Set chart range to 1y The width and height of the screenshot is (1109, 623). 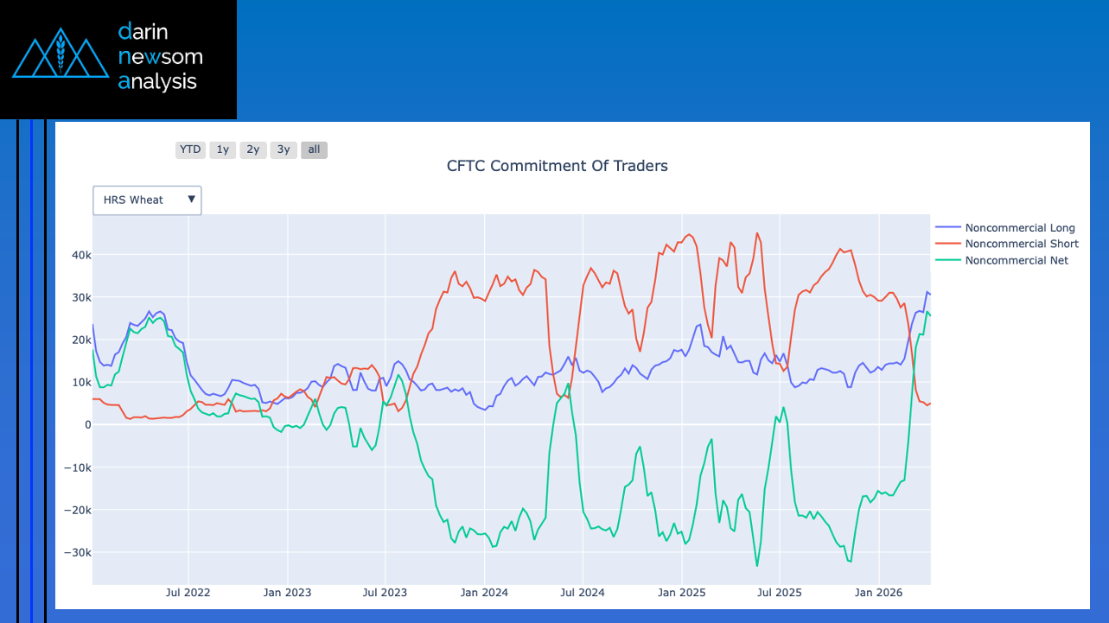[222, 149]
